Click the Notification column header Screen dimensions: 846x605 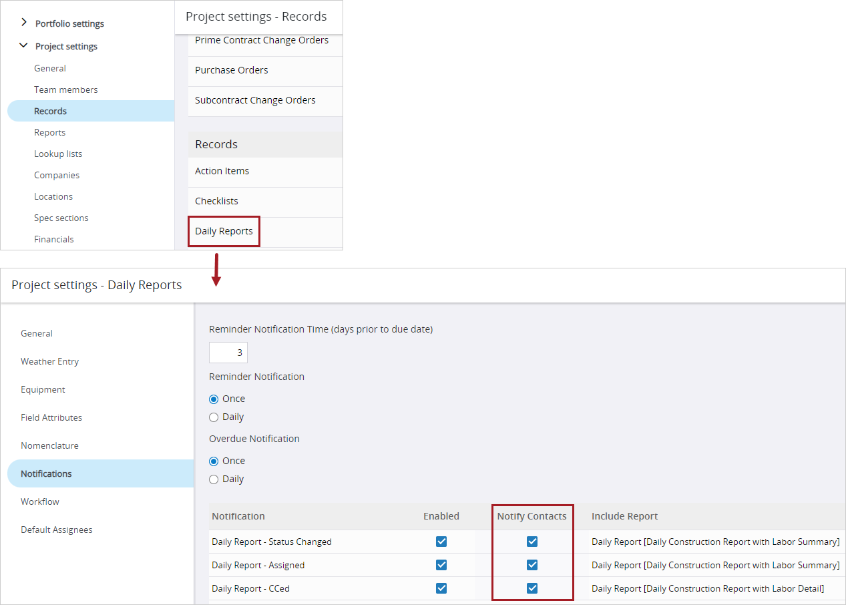tap(238, 516)
